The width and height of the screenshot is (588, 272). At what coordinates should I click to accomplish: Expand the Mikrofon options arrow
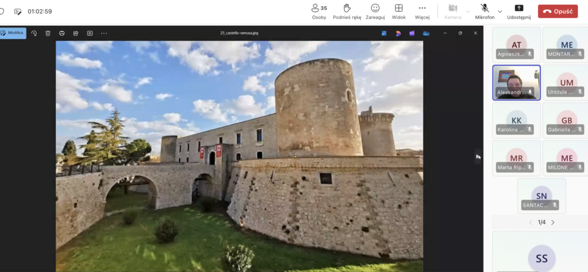(500, 11)
